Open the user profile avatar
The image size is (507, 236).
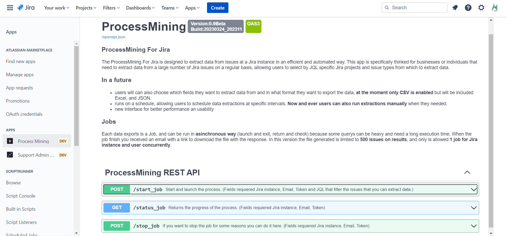495,8
